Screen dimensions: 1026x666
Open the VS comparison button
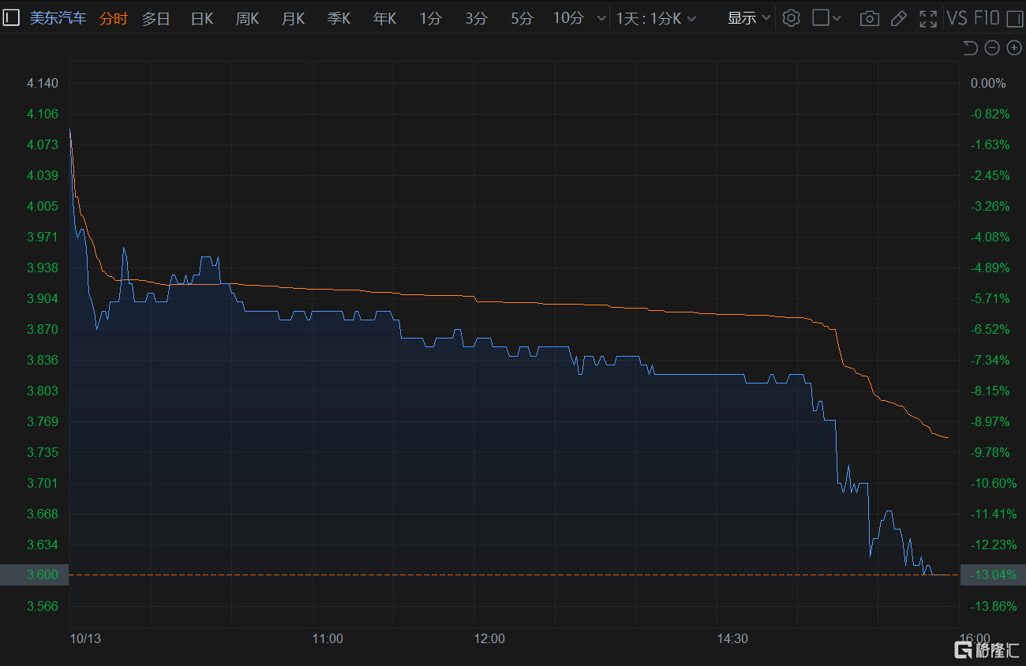point(957,18)
